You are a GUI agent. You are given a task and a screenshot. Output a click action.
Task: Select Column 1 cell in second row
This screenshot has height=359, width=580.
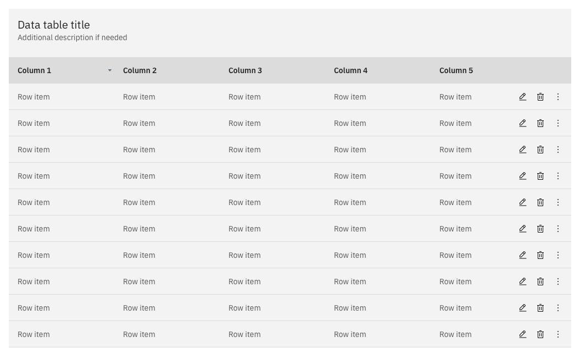(34, 123)
